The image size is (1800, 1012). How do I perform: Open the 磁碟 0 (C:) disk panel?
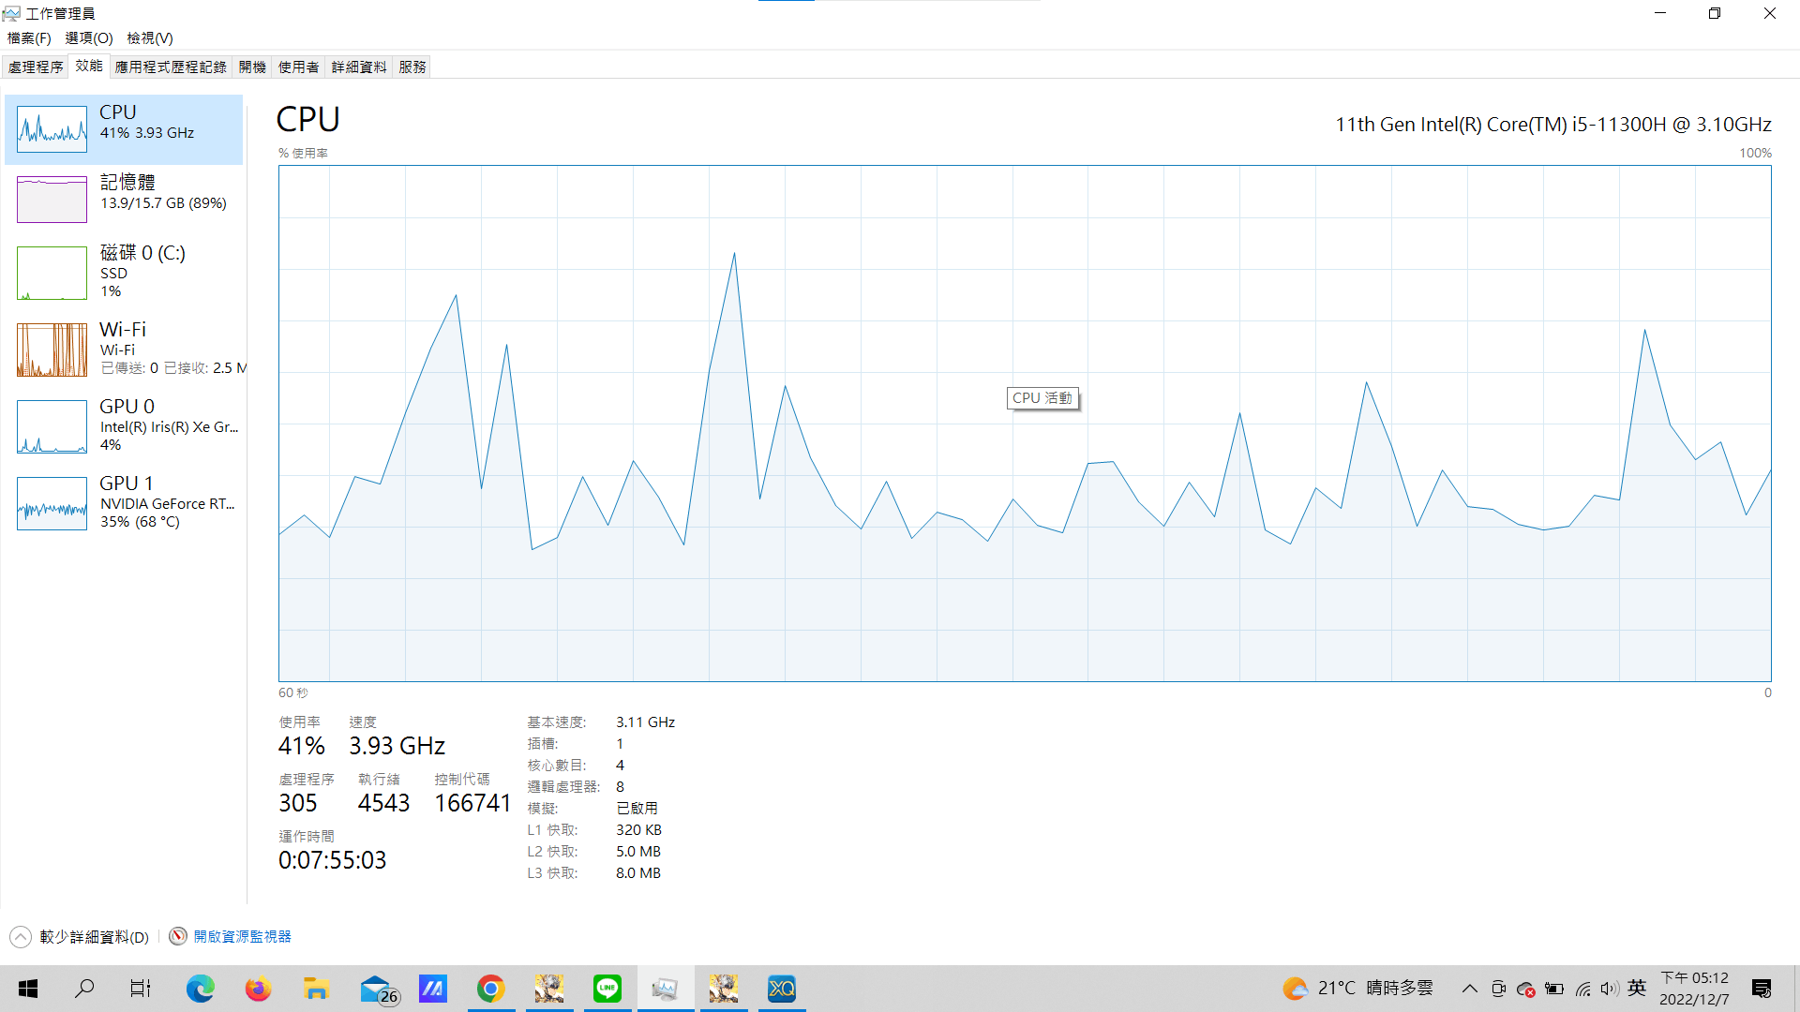[124, 271]
